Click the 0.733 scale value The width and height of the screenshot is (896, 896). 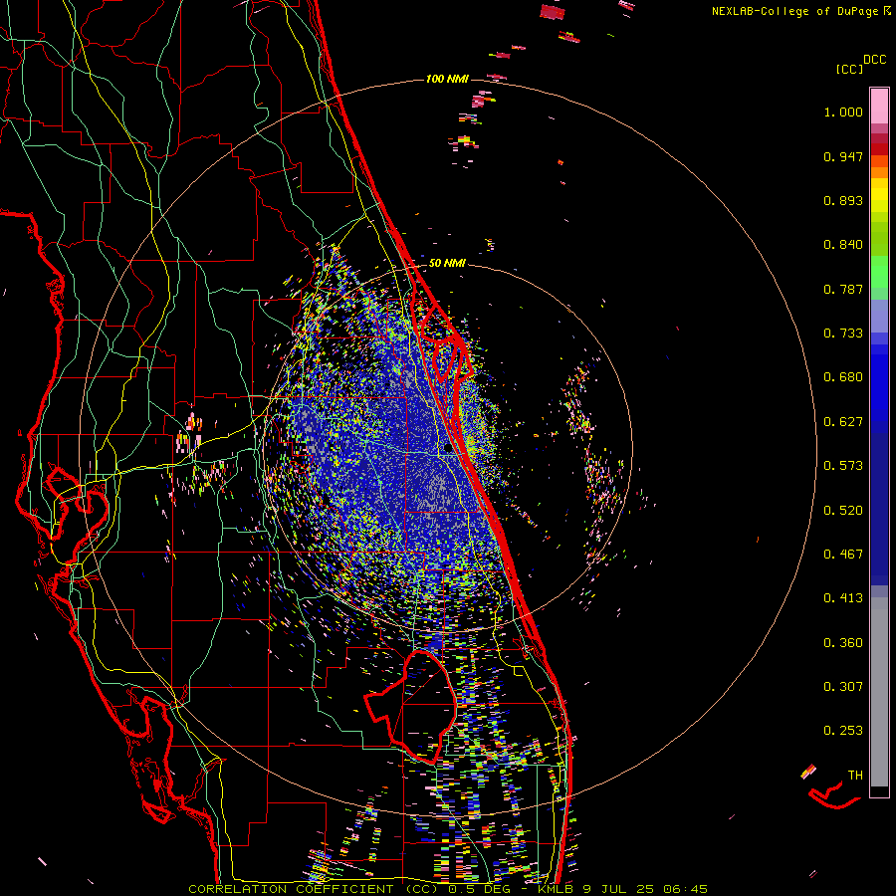(x=843, y=334)
